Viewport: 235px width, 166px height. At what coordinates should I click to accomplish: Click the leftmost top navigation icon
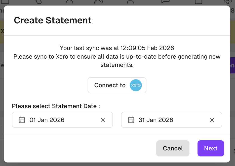click(5, 2)
